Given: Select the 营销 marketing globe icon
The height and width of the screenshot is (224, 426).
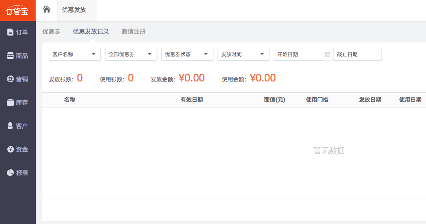Looking at the screenshot, I should tap(10, 79).
